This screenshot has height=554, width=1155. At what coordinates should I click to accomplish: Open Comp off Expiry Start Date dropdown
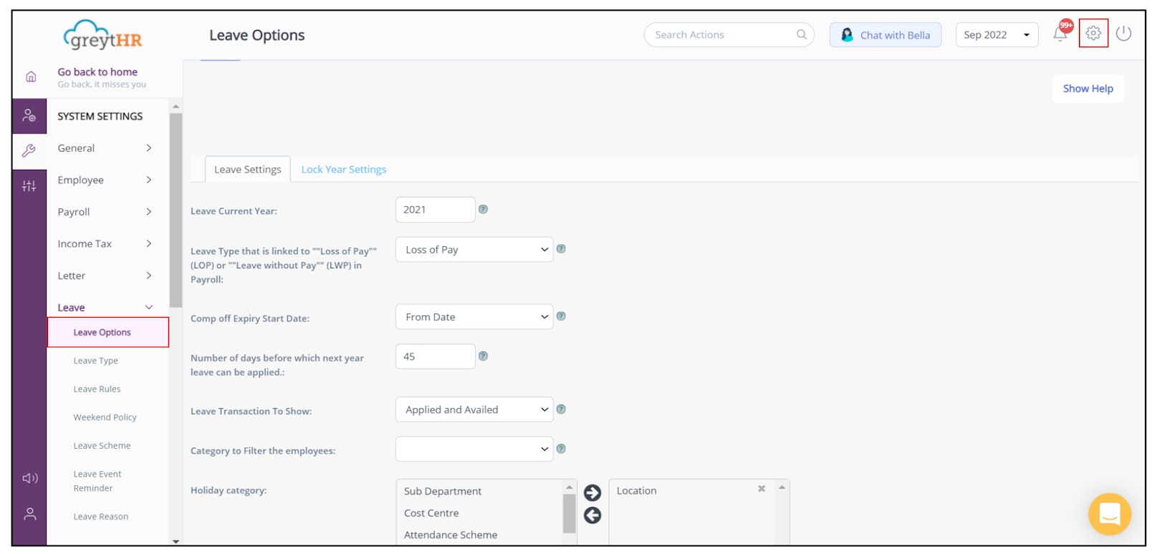coord(474,317)
